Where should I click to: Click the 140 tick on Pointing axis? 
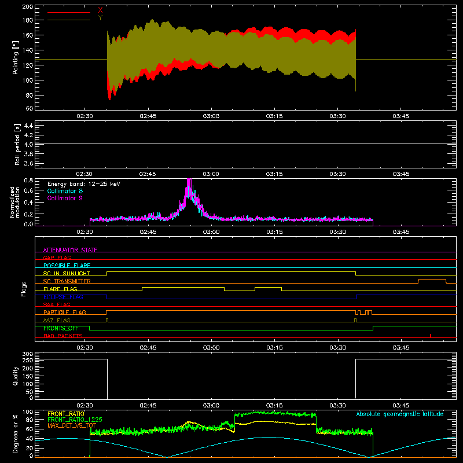point(27,50)
